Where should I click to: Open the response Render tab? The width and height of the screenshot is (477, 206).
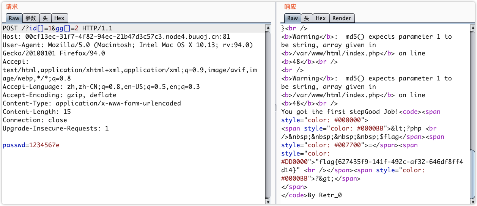(342, 18)
